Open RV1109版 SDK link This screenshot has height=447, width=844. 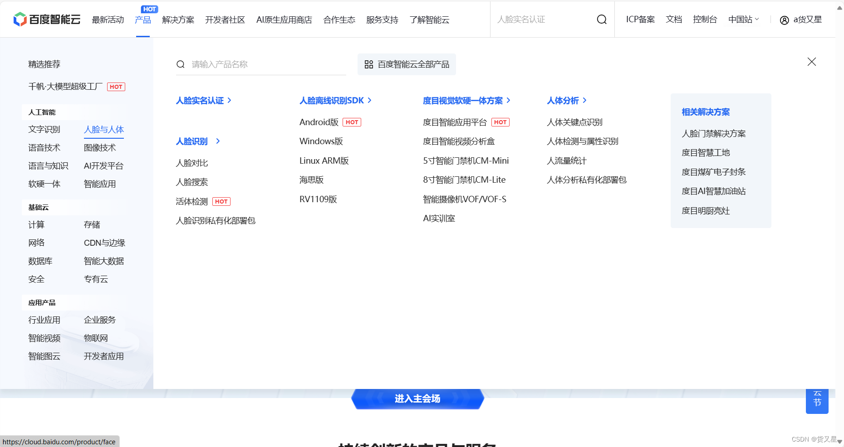pos(318,199)
